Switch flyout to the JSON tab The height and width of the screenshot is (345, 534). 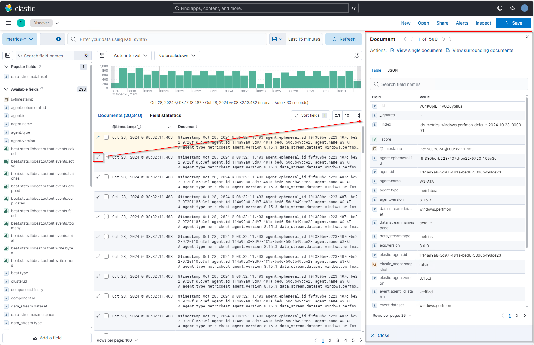pos(393,70)
